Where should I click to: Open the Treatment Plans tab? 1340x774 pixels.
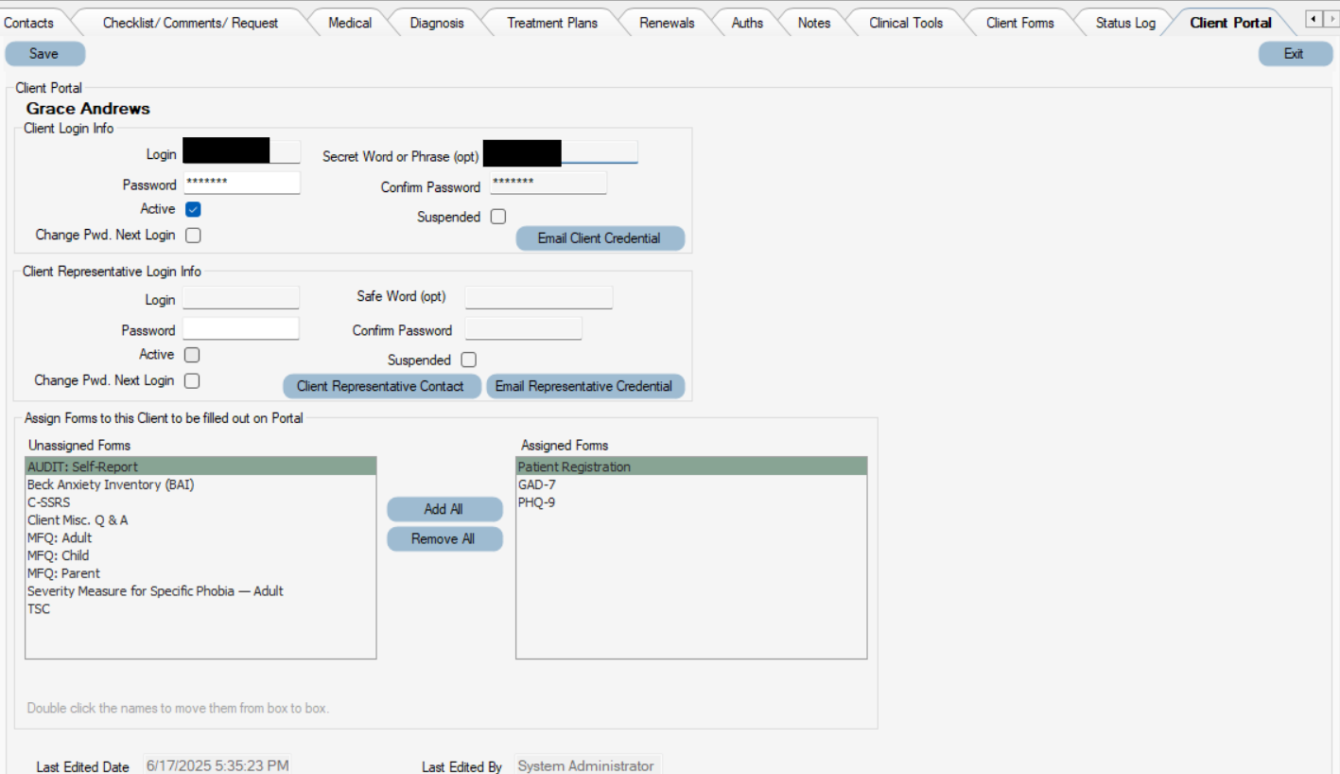tap(551, 22)
